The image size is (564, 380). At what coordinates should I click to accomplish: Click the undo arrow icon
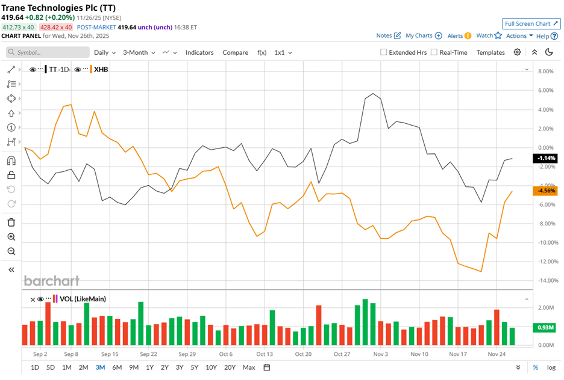coord(11,189)
